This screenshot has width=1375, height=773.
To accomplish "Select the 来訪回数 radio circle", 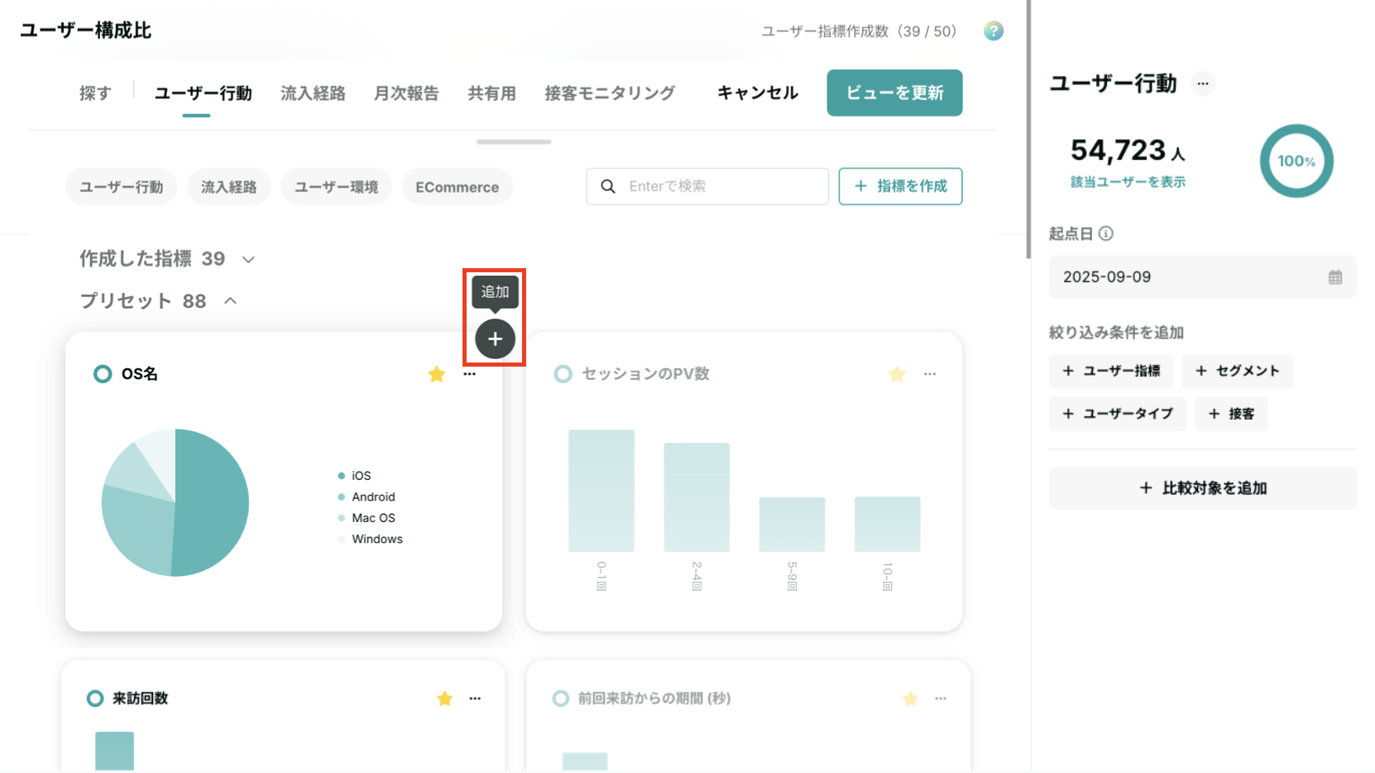I will [95, 699].
